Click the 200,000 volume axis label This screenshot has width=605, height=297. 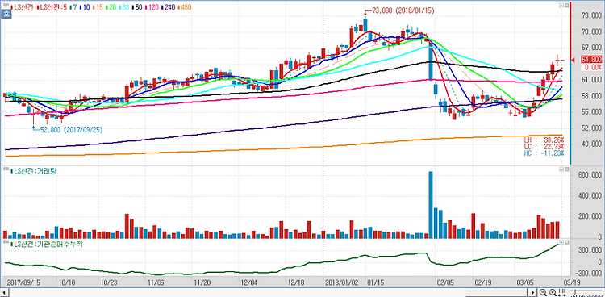(x=590, y=216)
